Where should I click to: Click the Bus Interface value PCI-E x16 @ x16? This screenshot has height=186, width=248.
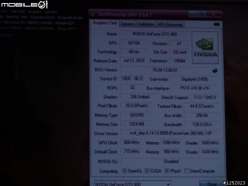tap(195, 88)
